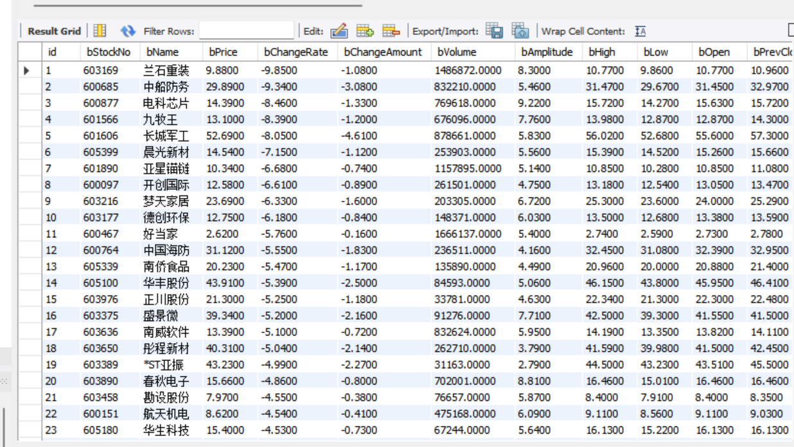Click volume cell 33781.0000
This screenshot has height=447, width=794.
coord(463,299)
